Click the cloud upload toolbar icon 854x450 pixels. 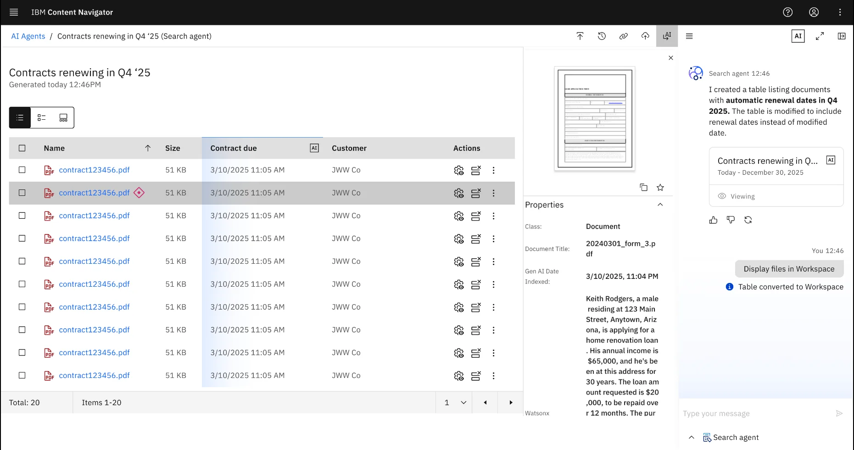[645, 36]
